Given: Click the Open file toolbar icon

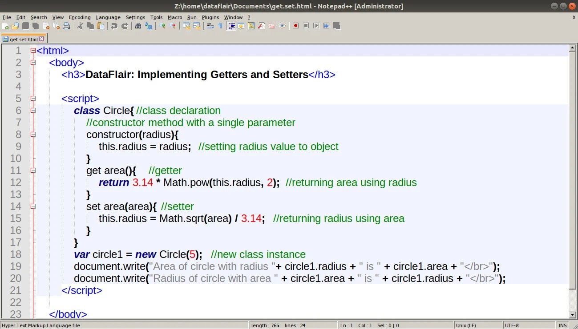Looking at the screenshot, I should [x=15, y=26].
